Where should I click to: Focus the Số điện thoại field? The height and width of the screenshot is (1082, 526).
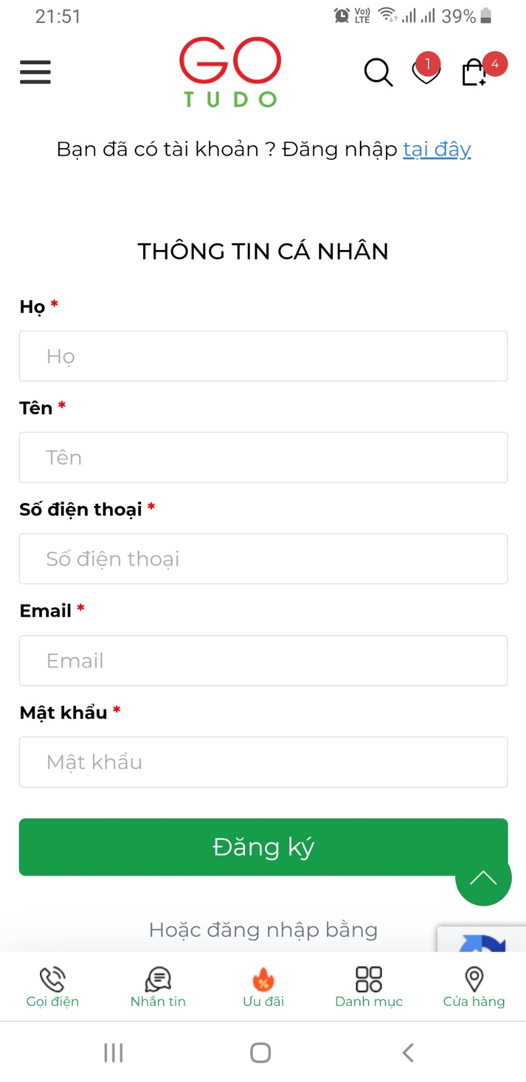click(x=263, y=559)
